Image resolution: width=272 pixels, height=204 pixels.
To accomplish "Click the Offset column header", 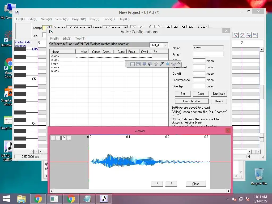I will point(95,52).
